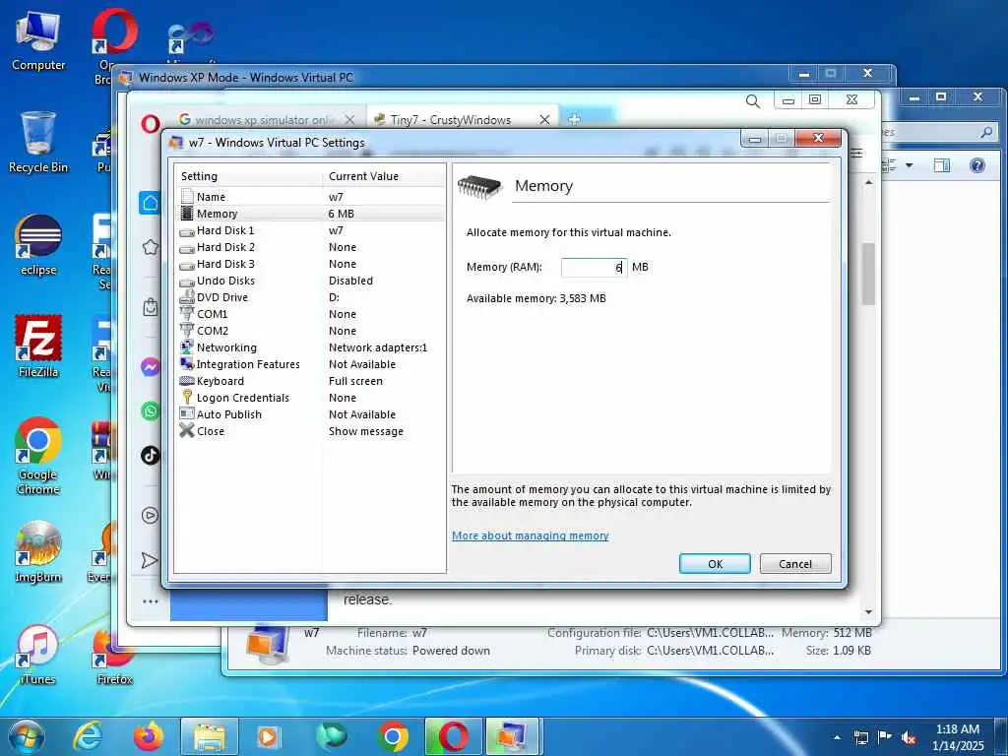Open the FileZilla desktop shortcut
Viewport: 1008px width, 756px height.
click(x=38, y=346)
